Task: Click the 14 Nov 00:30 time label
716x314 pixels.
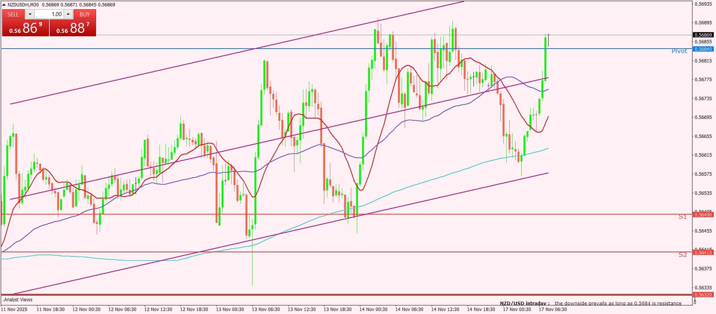Action: click(373, 310)
